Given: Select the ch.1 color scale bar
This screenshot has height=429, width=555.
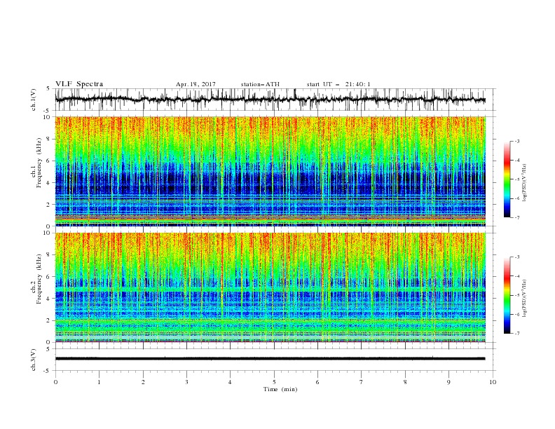Looking at the screenshot, I should (507, 179).
